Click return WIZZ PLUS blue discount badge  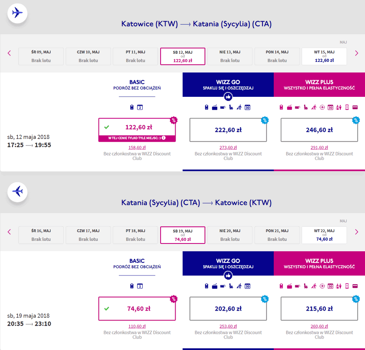pos(356,299)
